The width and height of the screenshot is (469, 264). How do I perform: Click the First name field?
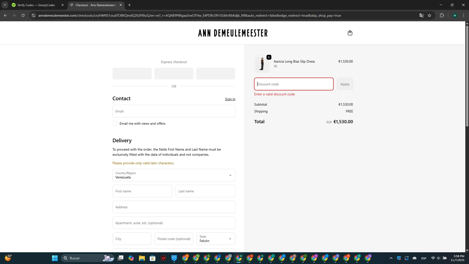142,191
